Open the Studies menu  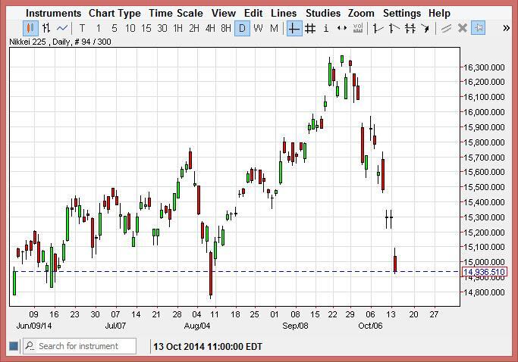click(x=322, y=13)
